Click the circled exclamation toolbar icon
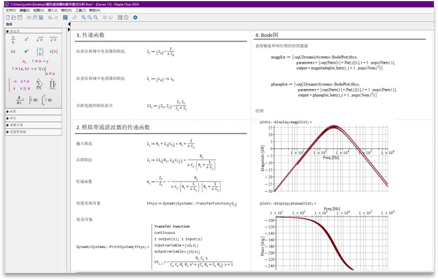Image resolution: width=438 pixels, height=280 pixels. pyautogui.click(x=126, y=18)
